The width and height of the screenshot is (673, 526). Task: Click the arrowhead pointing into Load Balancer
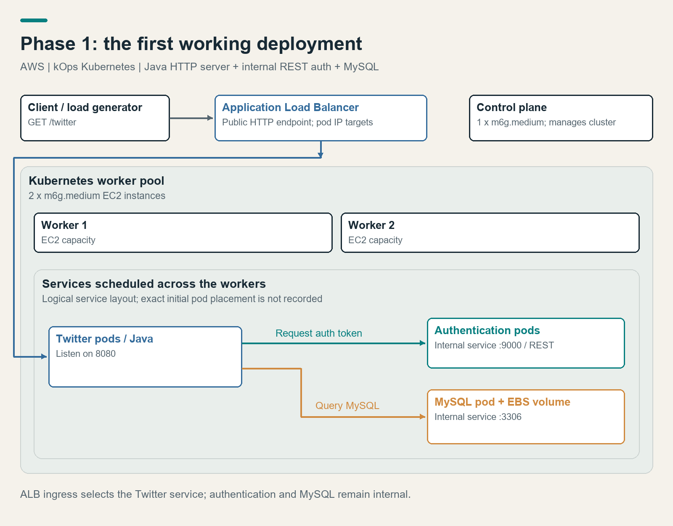click(211, 118)
